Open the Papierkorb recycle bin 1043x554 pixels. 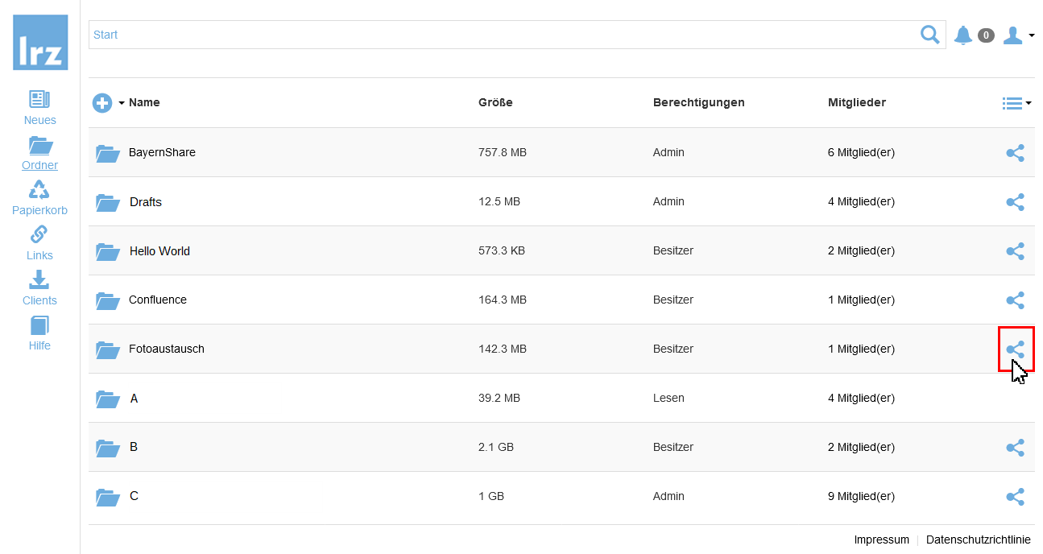[39, 198]
